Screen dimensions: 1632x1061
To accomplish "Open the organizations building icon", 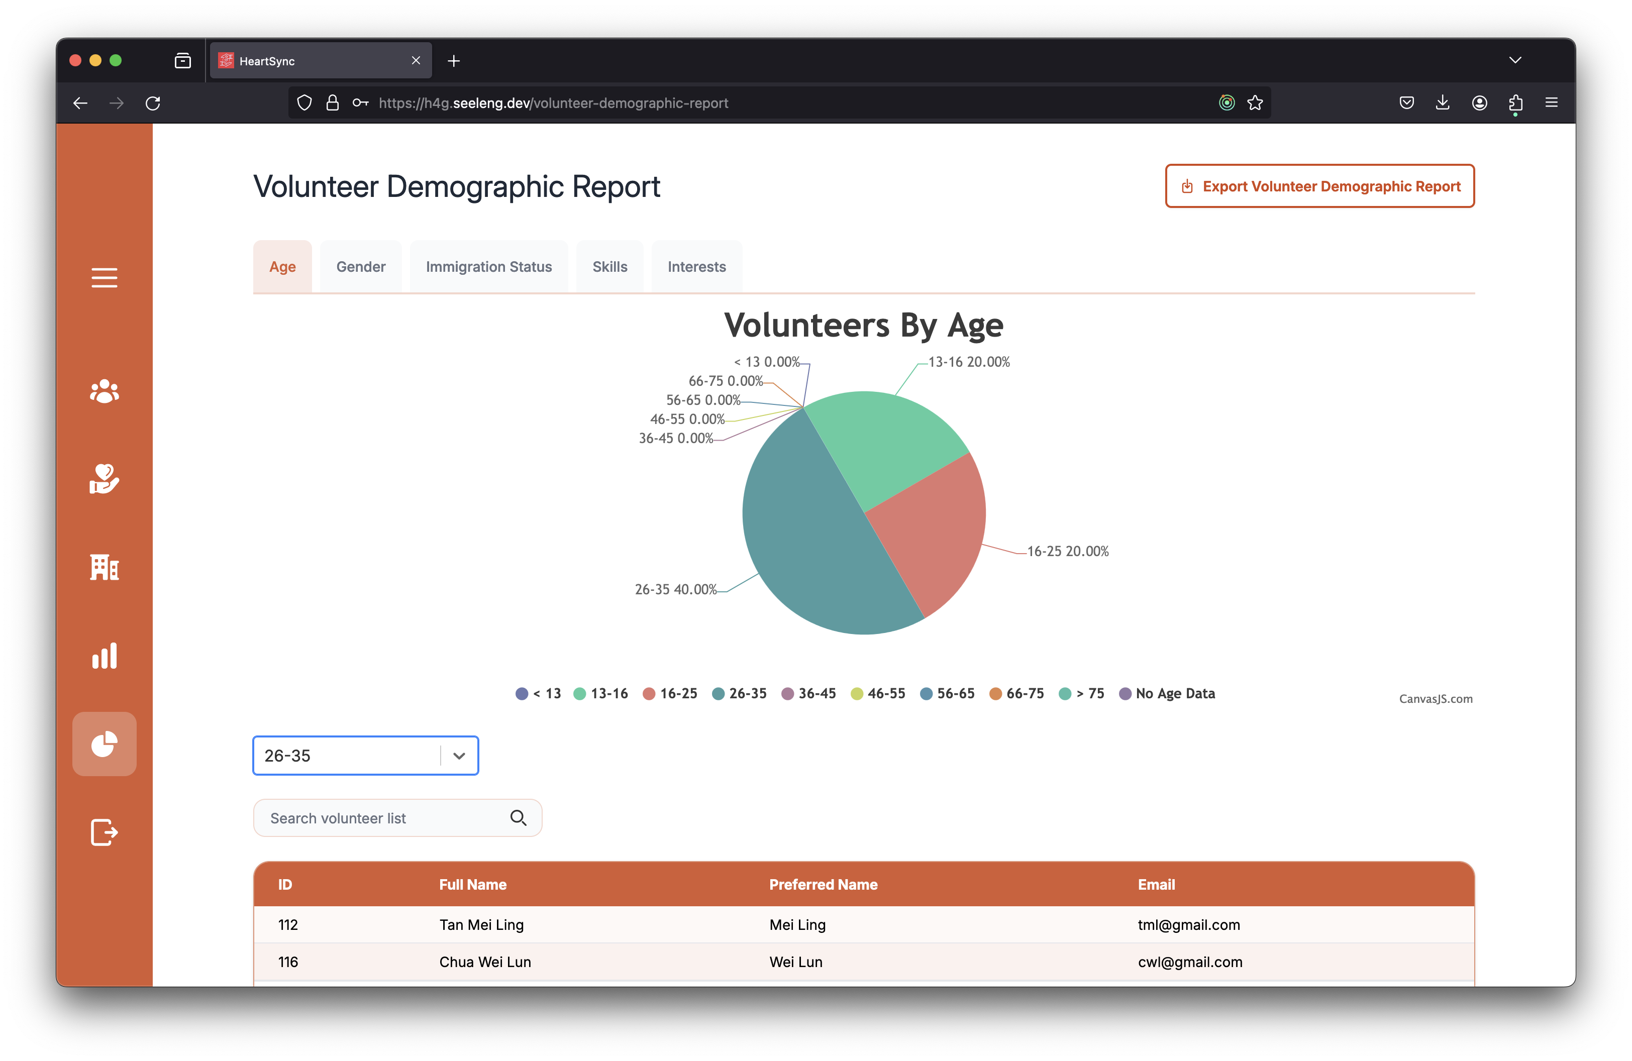I will (104, 567).
